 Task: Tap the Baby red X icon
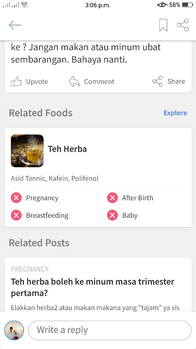112,215
